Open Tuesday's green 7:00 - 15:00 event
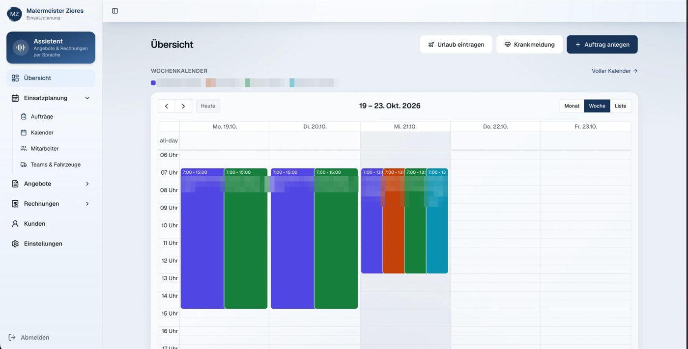Viewport: 688px width, 349px height. point(336,239)
